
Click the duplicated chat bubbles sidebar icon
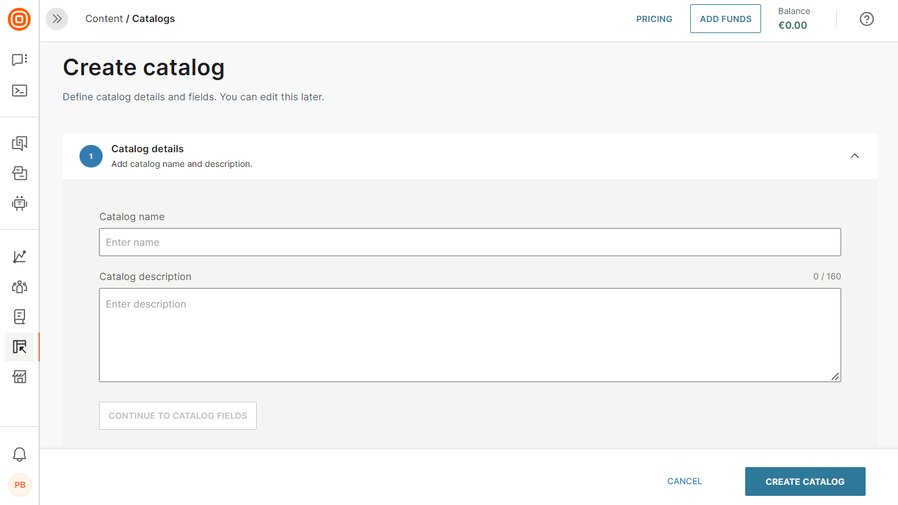point(19,143)
